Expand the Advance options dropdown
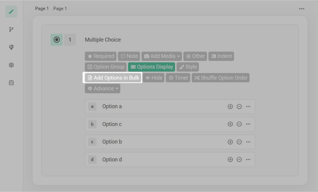The width and height of the screenshot is (318, 192). coord(102,88)
